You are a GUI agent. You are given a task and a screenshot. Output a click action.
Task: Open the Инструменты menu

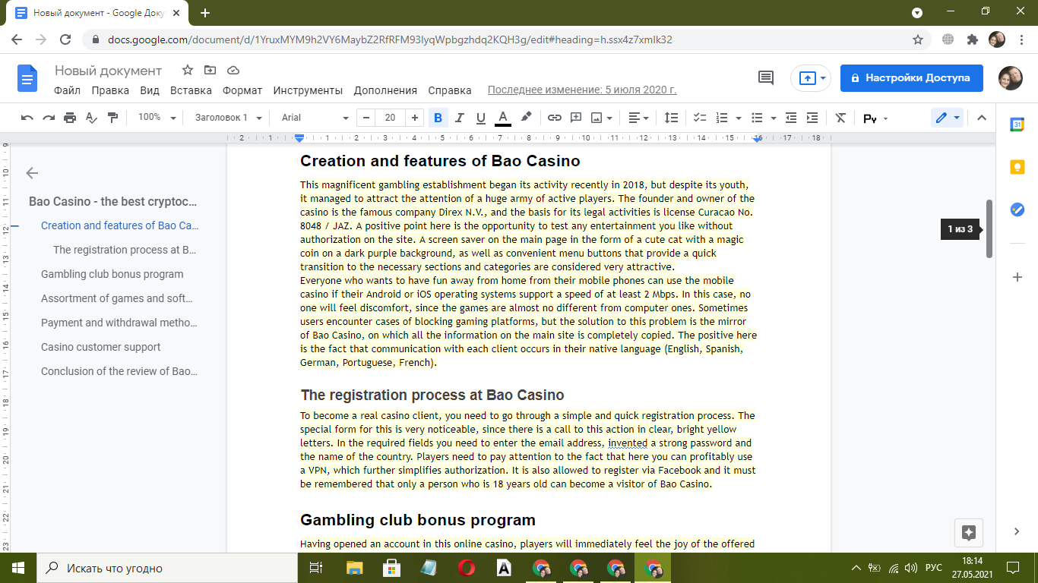pyautogui.click(x=308, y=90)
